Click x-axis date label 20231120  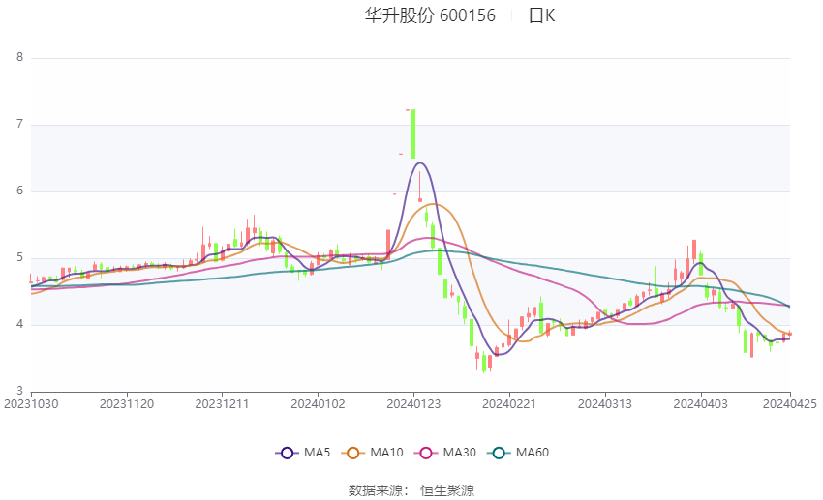[x=127, y=404]
